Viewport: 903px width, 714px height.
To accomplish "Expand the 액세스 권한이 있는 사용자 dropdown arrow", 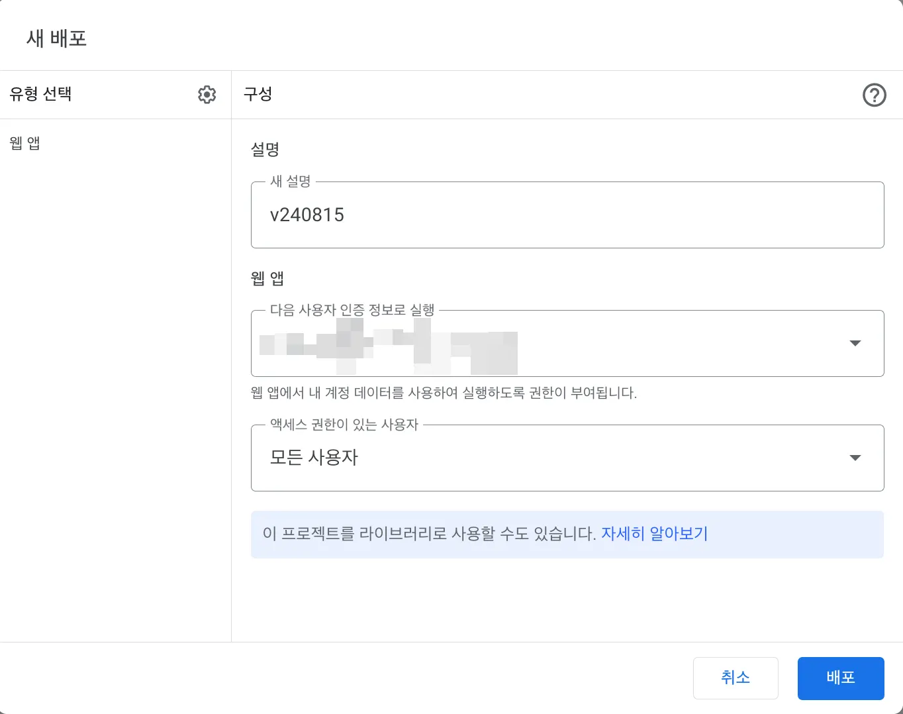I will pos(855,458).
